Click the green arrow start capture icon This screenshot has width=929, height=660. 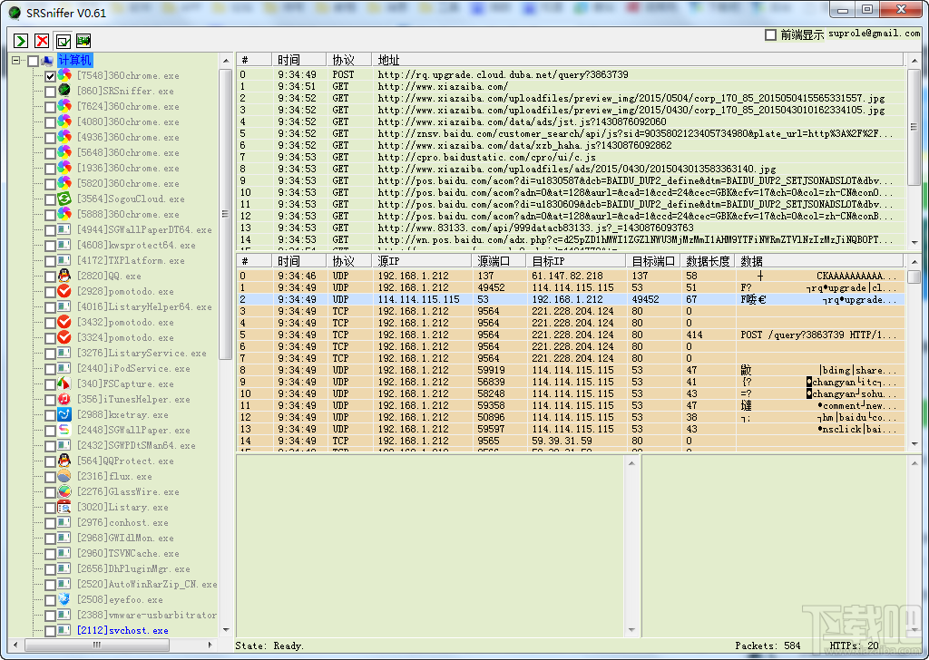pyautogui.click(x=21, y=41)
